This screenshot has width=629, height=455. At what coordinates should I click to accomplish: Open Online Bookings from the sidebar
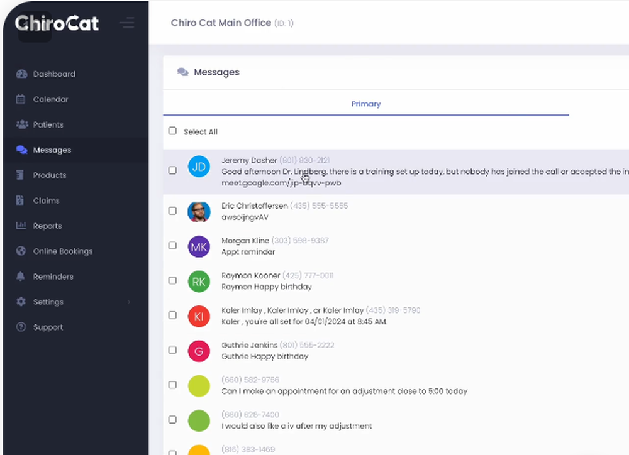pyautogui.click(x=63, y=251)
